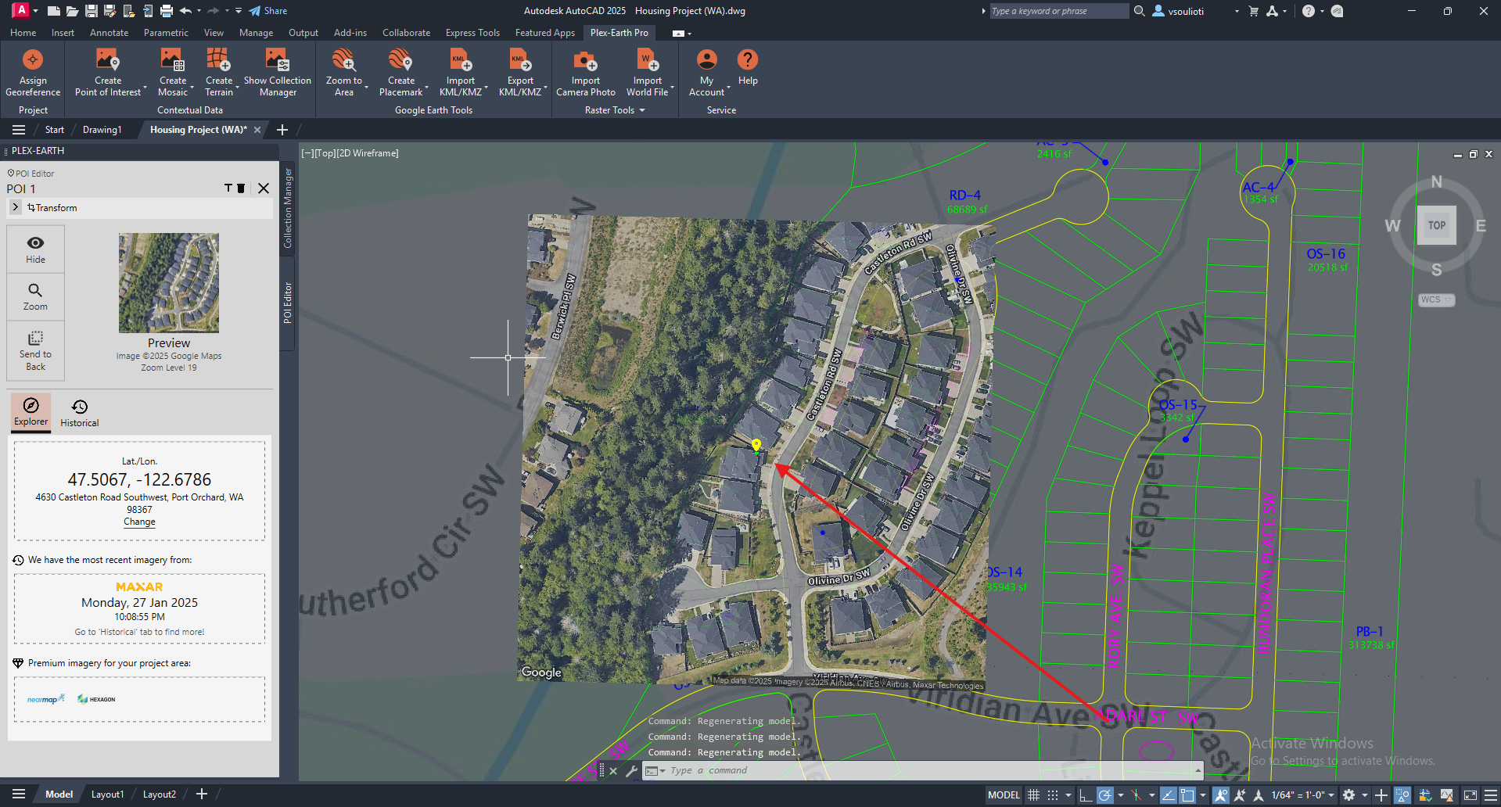Close the POI Editor with X
The width and height of the screenshot is (1501, 807).
(264, 188)
